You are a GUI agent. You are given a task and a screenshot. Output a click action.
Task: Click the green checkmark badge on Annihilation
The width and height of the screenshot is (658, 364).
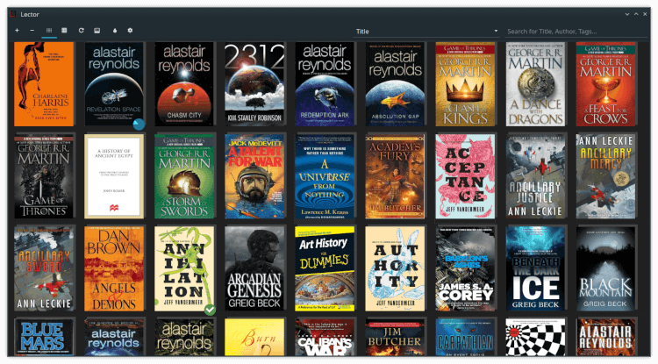210,310
